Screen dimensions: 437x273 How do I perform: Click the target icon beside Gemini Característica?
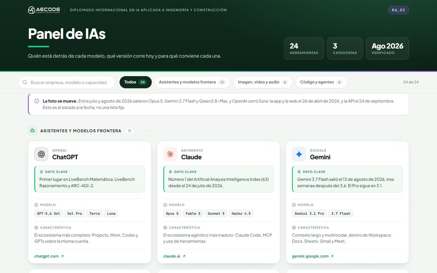point(294,227)
